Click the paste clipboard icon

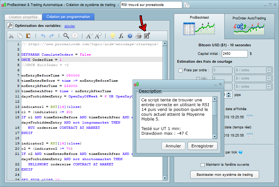pyautogui.click(x=28, y=36)
